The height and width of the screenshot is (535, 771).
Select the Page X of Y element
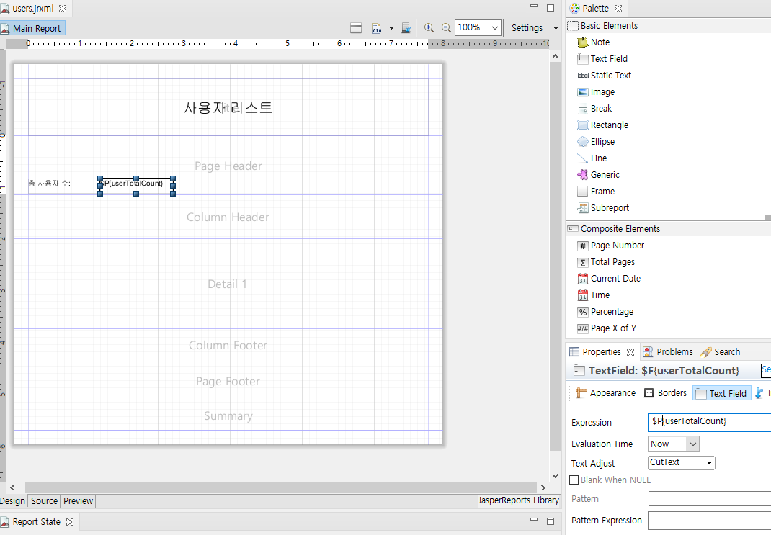pyautogui.click(x=607, y=328)
